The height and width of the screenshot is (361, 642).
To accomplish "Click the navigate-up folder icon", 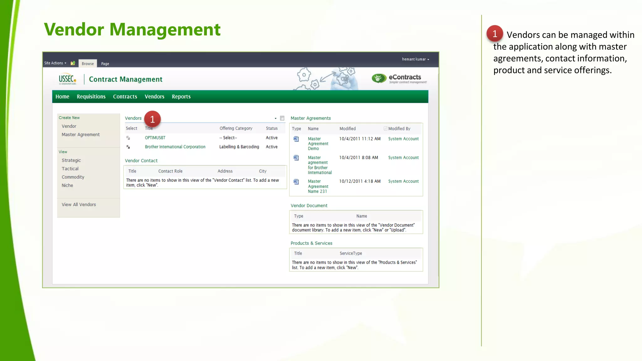I will (73, 63).
